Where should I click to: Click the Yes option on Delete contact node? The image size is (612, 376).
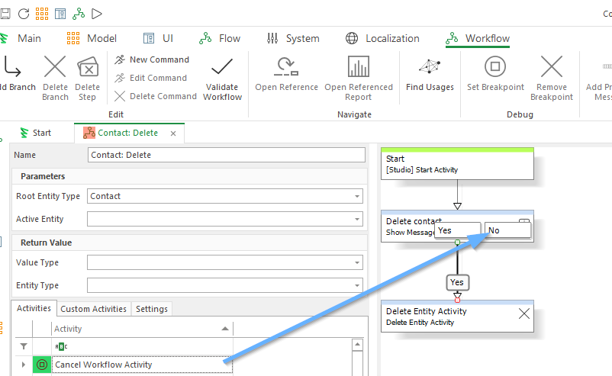[x=457, y=230]
